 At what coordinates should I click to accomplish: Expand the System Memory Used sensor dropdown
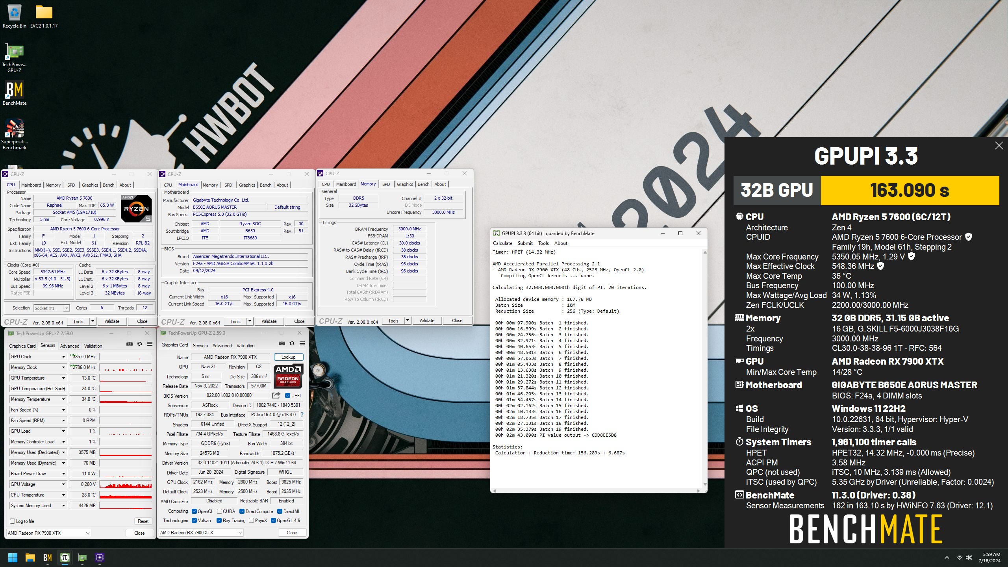click(x=63, y=506)
